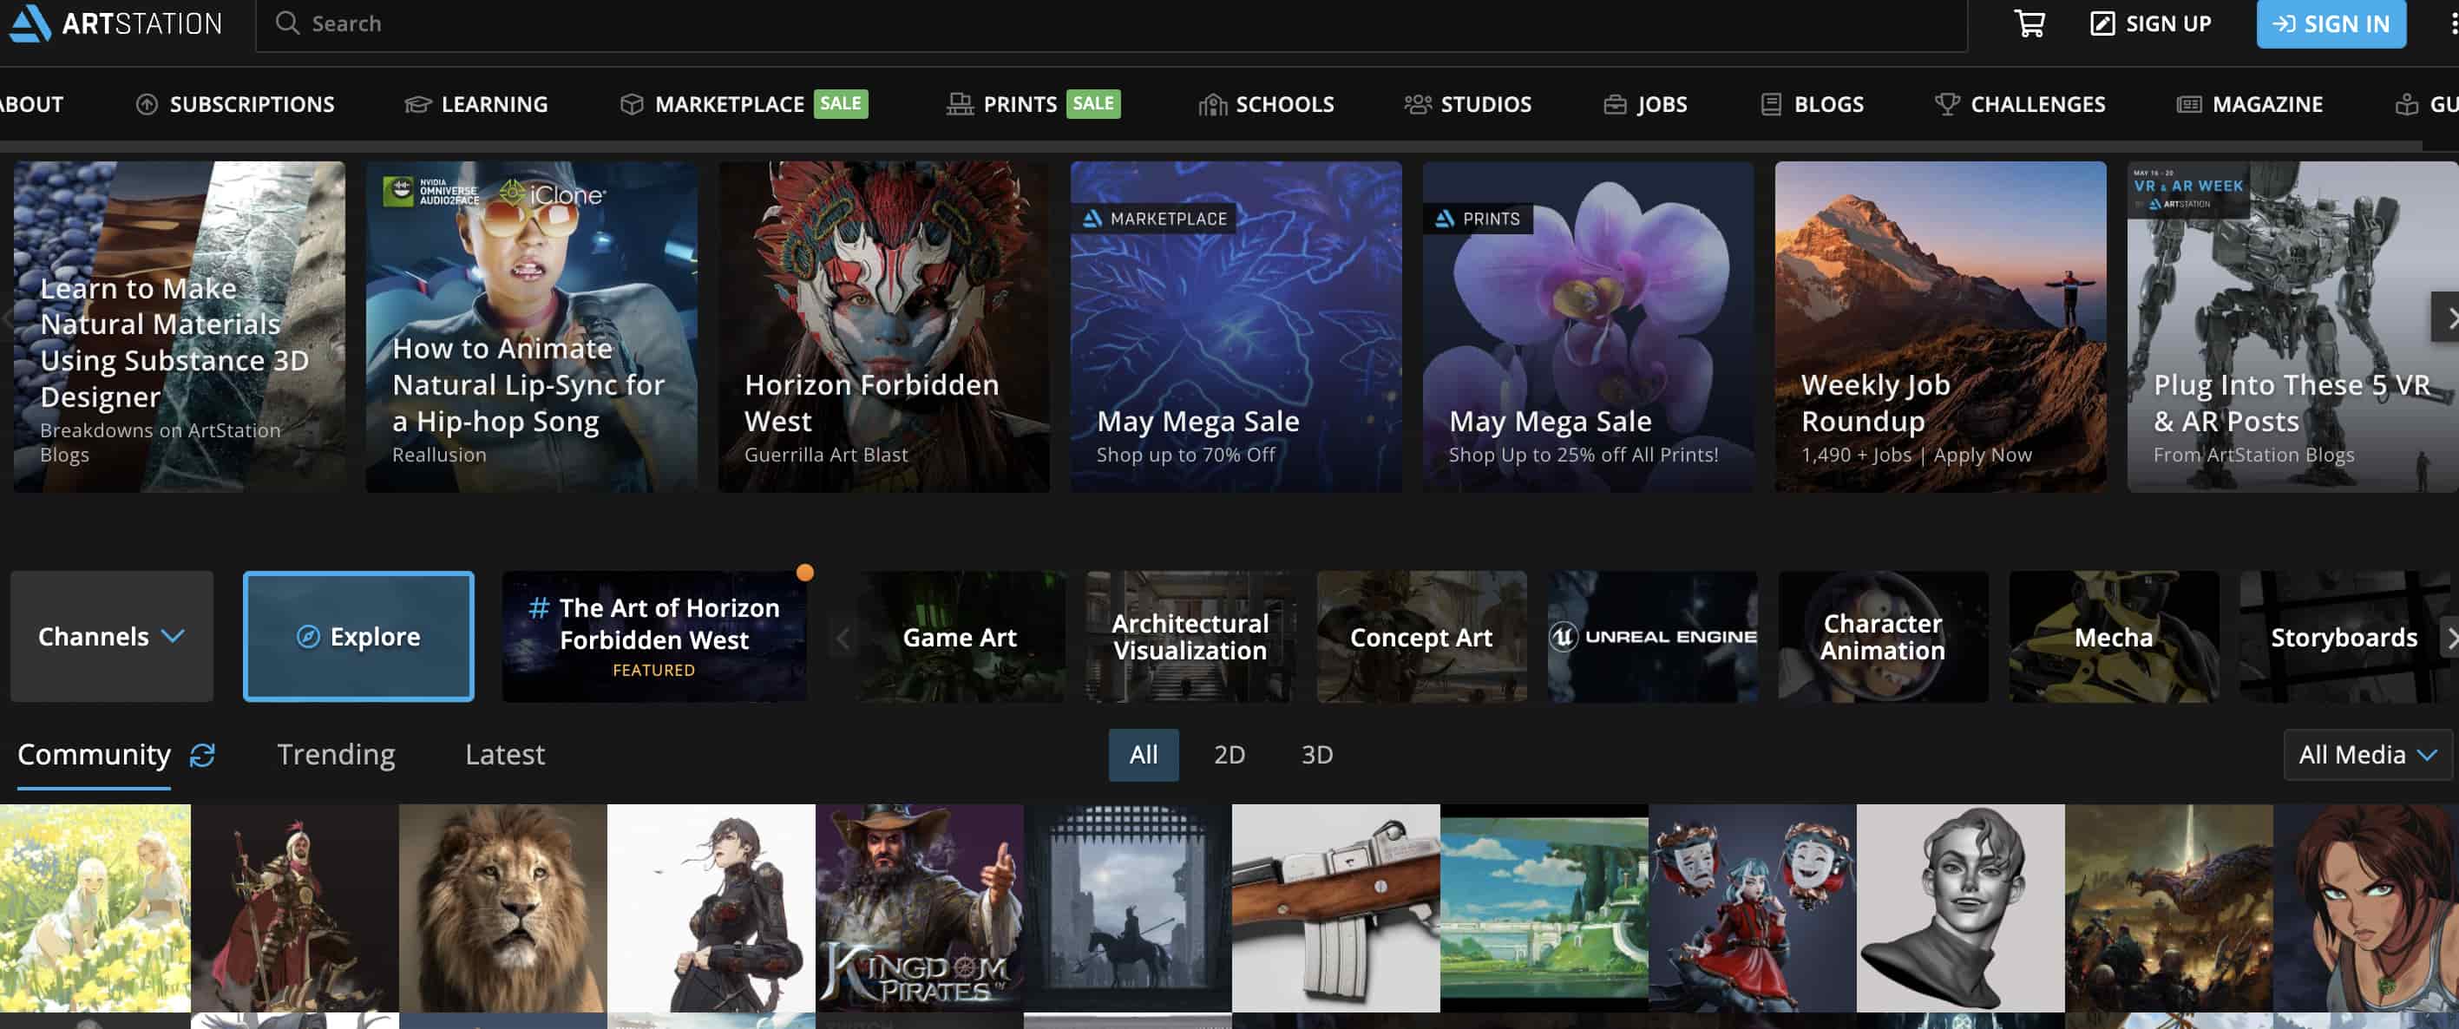Screen dimensions: 2459x1029
Task: Refresh the Community feed
Action: click(201, 754)
